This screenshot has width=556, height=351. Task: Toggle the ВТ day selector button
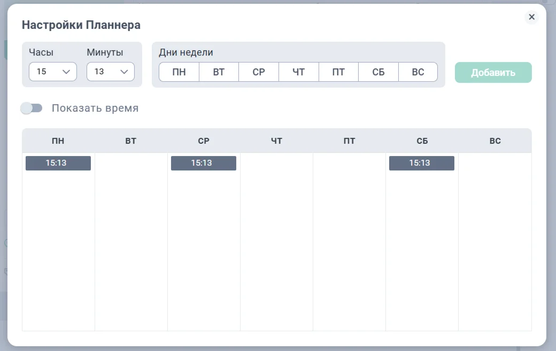[x=219, y=72]
